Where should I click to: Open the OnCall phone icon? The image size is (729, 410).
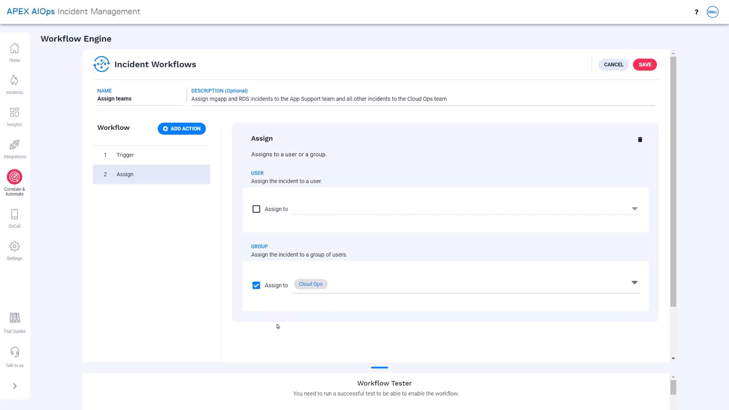[x=14, y=214]
